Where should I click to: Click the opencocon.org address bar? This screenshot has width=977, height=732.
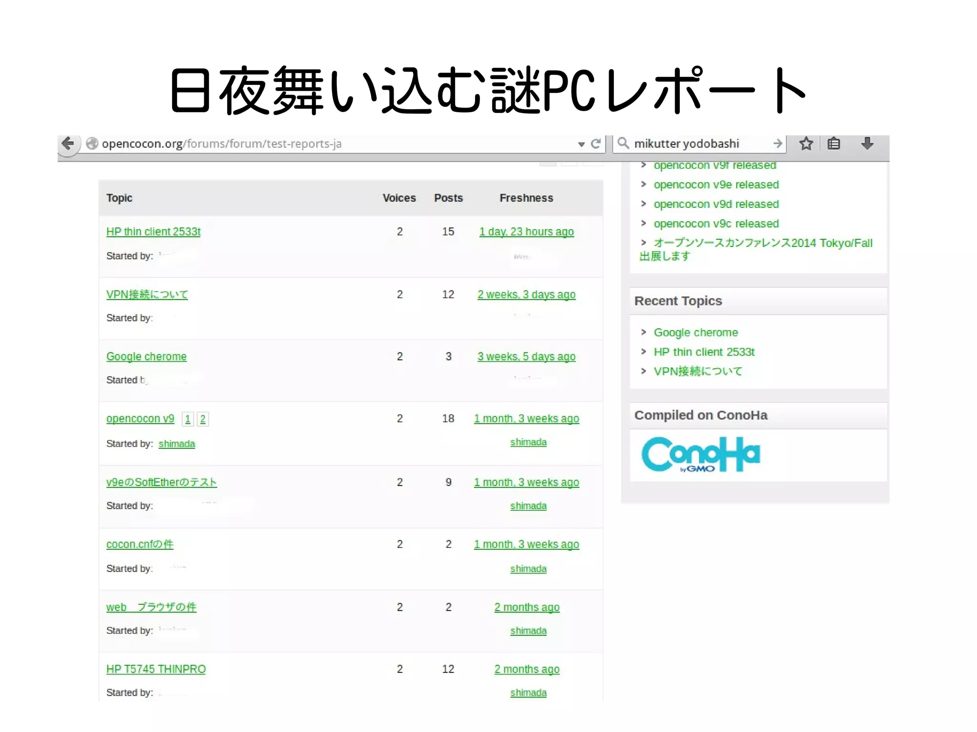(x=334, y=144)
